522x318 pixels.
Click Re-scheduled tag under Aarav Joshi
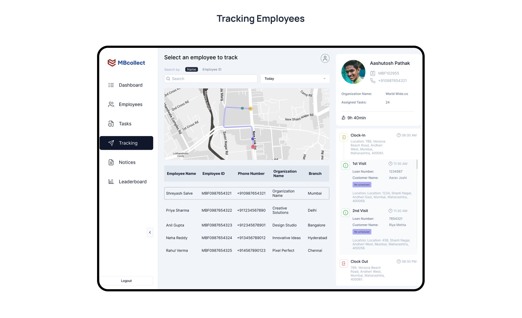pyautogui.click(x=362, y=185)
